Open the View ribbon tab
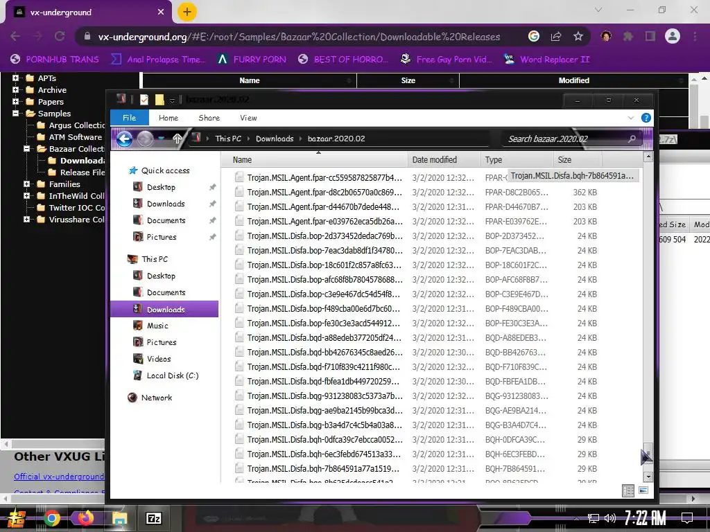Viewport: 710px width, 532px height. coord(248,118)
